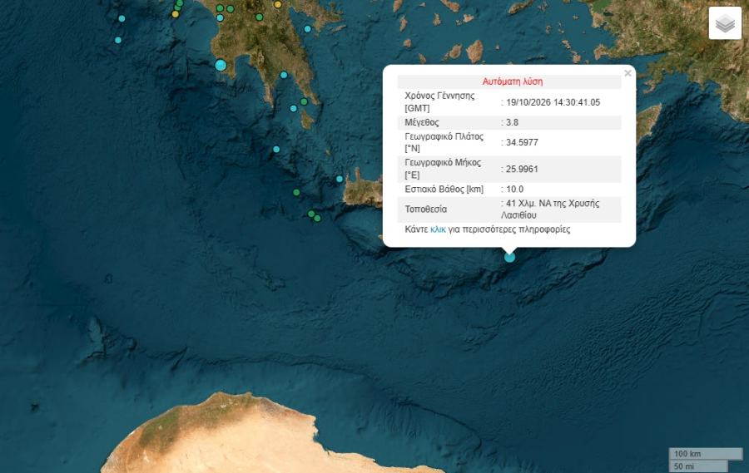Viewport: 749px width, 473px height.
Task: Click the Τοποθεσία location row in popup
Action: point(509,209)
